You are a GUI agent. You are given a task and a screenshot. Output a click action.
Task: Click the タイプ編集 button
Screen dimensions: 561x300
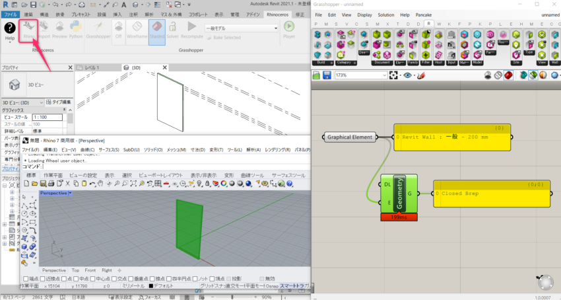(59, 102)
